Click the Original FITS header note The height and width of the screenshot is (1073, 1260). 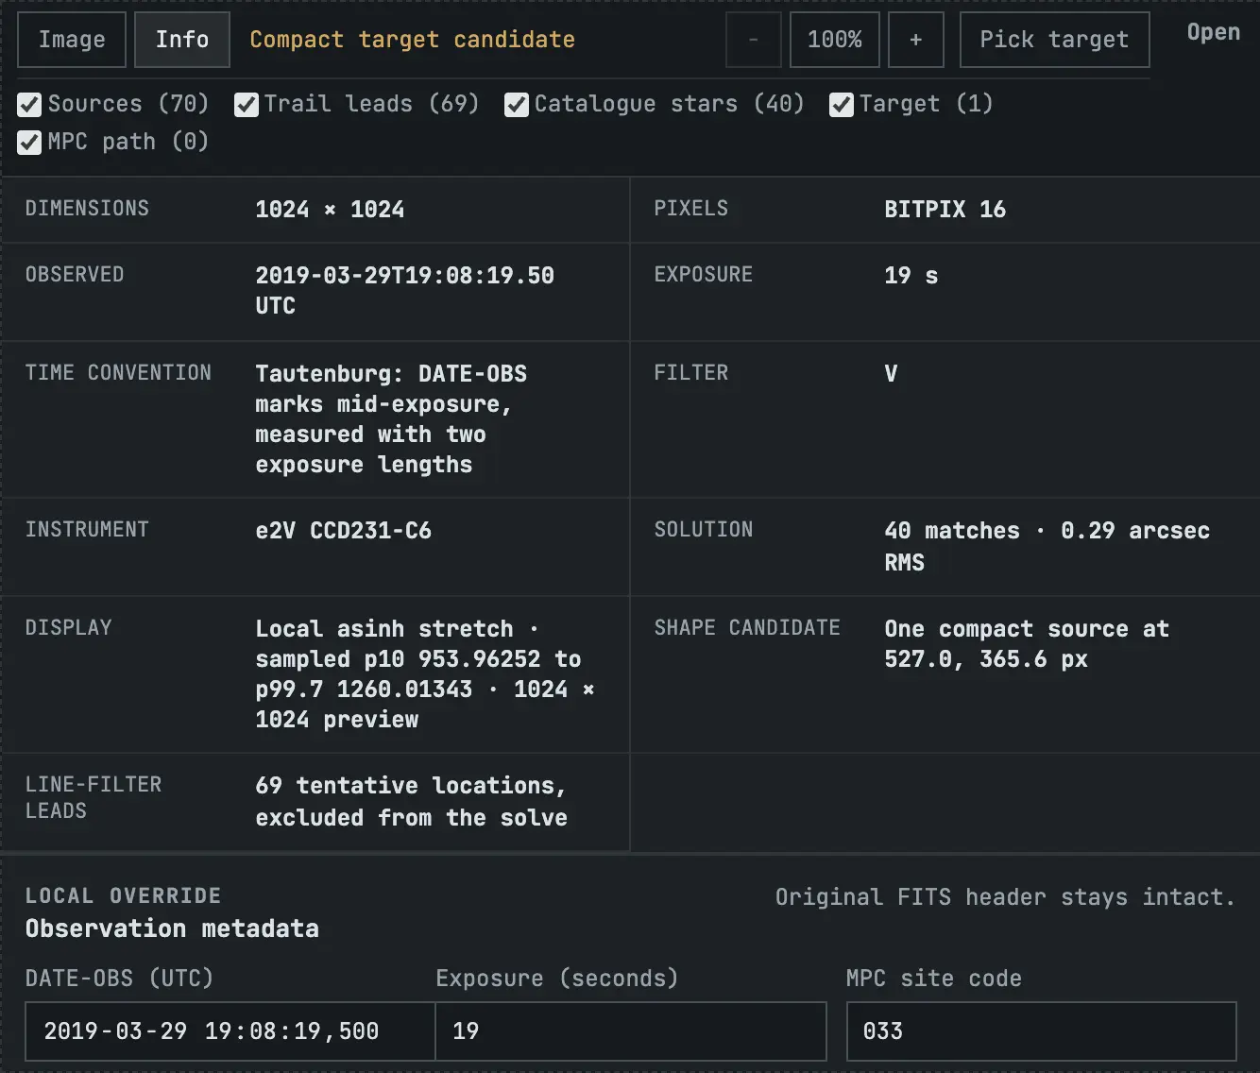1005,897
